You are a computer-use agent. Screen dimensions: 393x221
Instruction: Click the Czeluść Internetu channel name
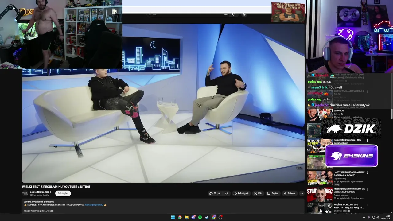click(341, 195)
